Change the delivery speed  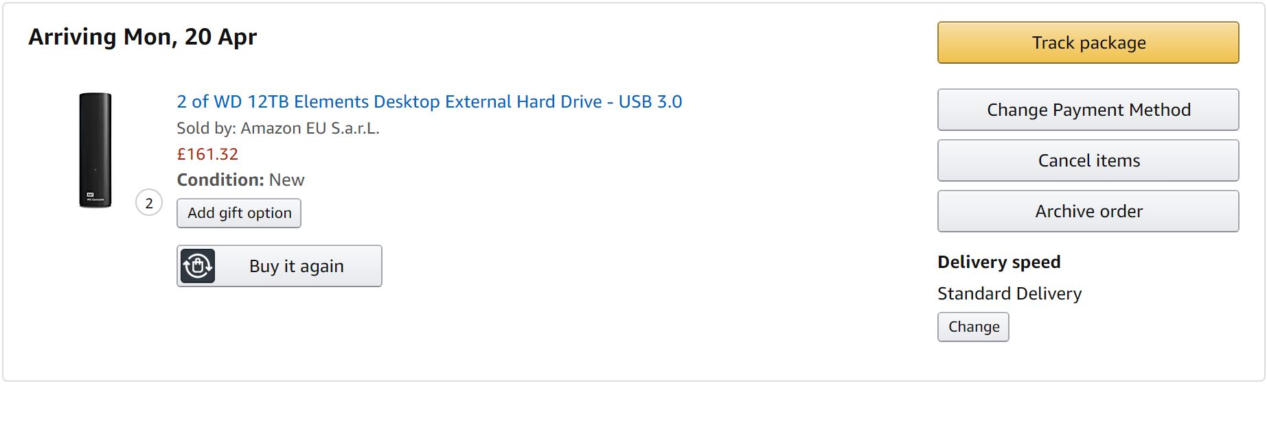(973, 327)
